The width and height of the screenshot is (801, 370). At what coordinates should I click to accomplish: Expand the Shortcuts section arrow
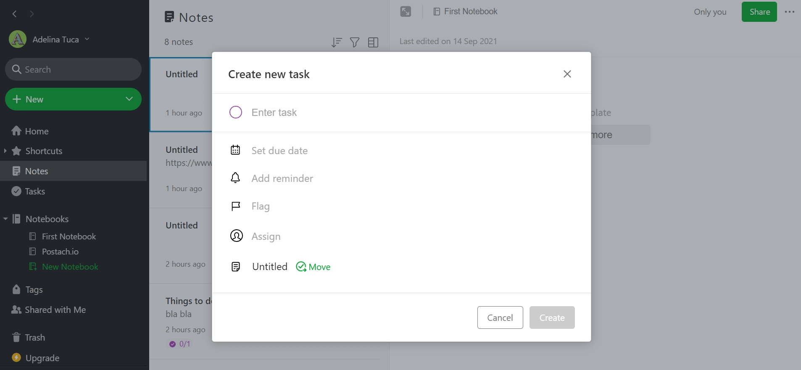coord(5,151)
